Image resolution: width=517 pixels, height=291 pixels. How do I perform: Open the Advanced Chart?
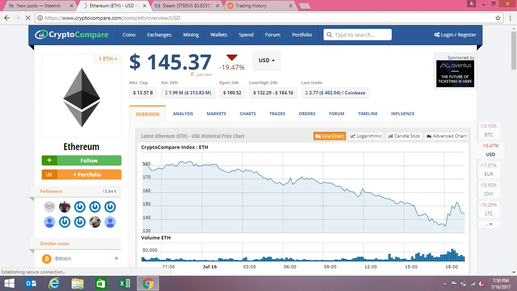(446, 136)
